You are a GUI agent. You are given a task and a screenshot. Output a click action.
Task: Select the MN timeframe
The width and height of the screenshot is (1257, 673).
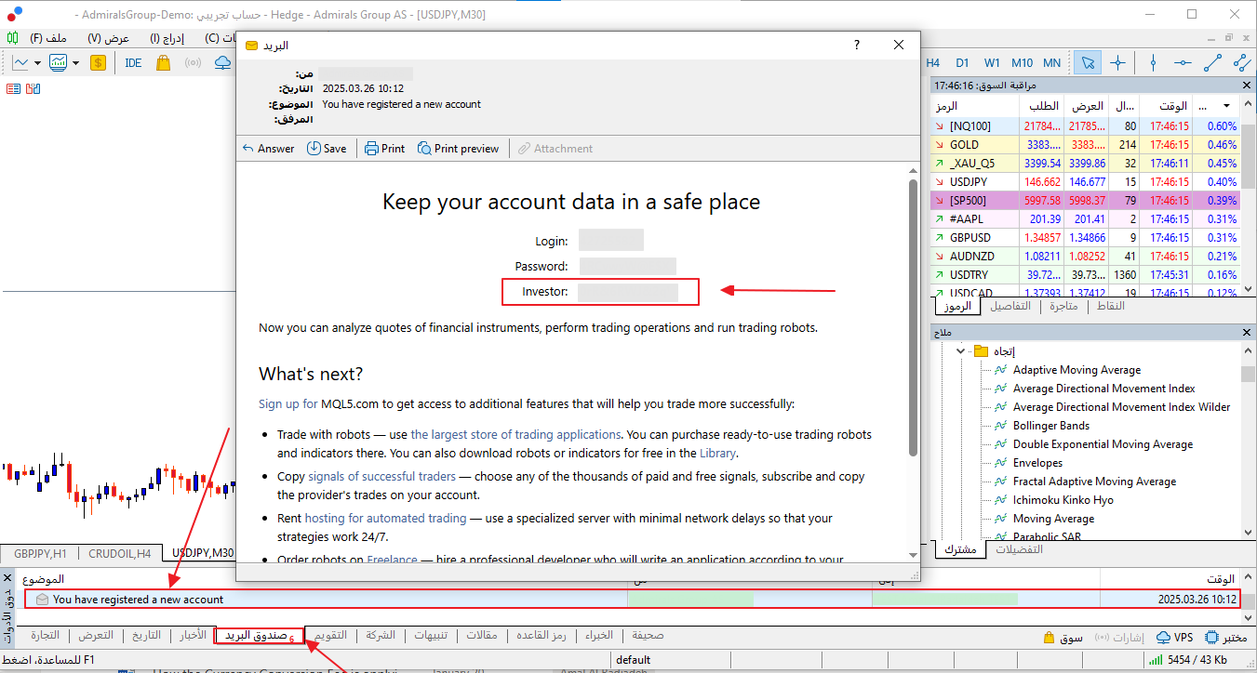pyautogui.click(x=1051, y=62)
